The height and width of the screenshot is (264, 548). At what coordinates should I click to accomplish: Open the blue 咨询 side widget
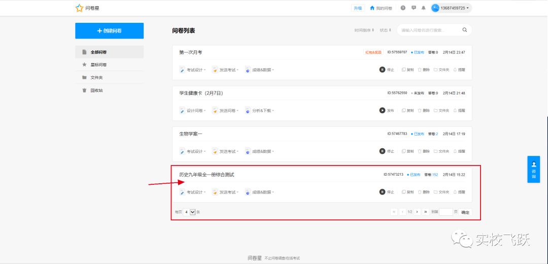pyautogui.click(x=533, y=169)
